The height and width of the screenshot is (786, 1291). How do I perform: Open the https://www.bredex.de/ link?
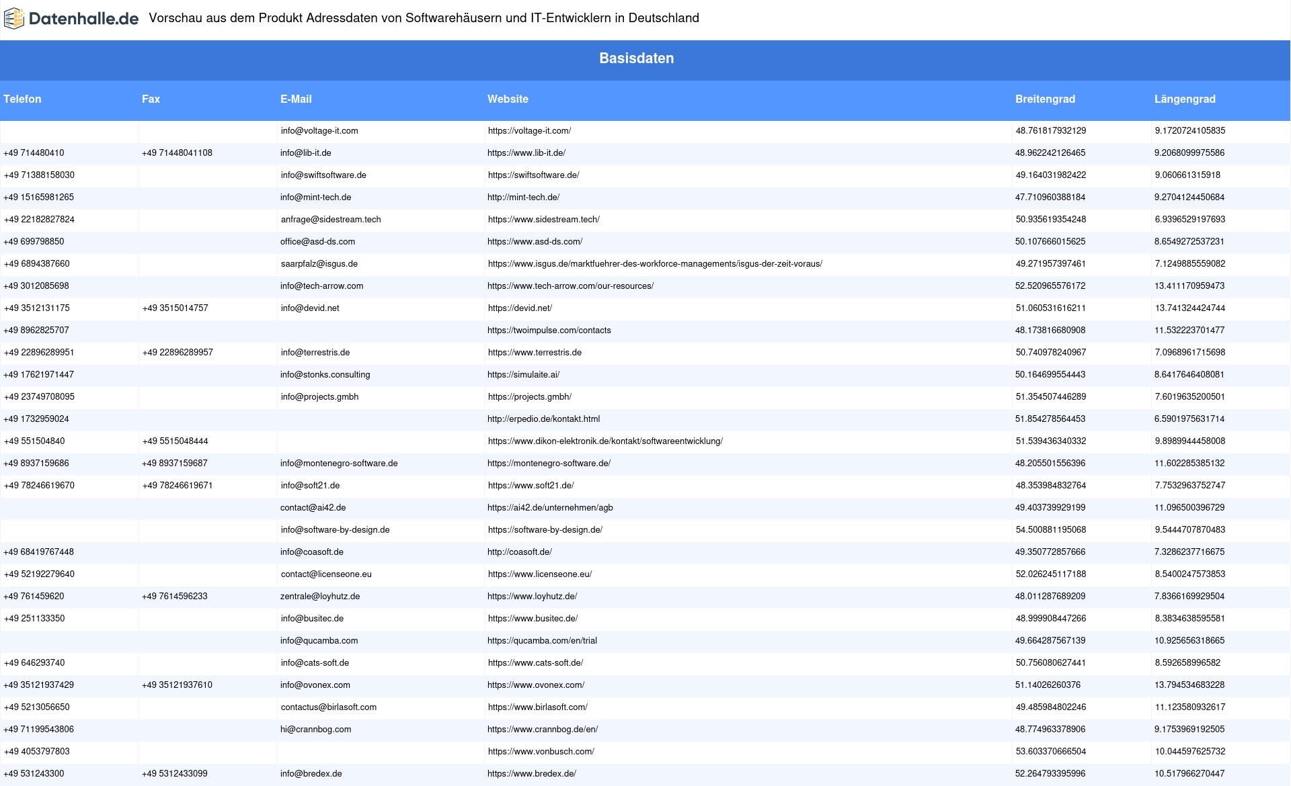coord(532,774)
